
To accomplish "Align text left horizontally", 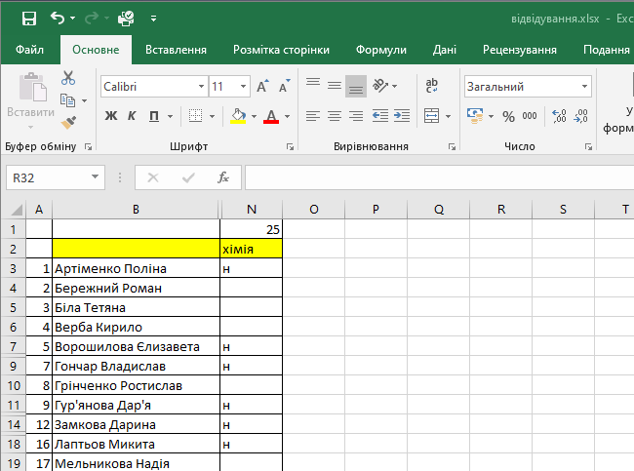I will [313, 116].
